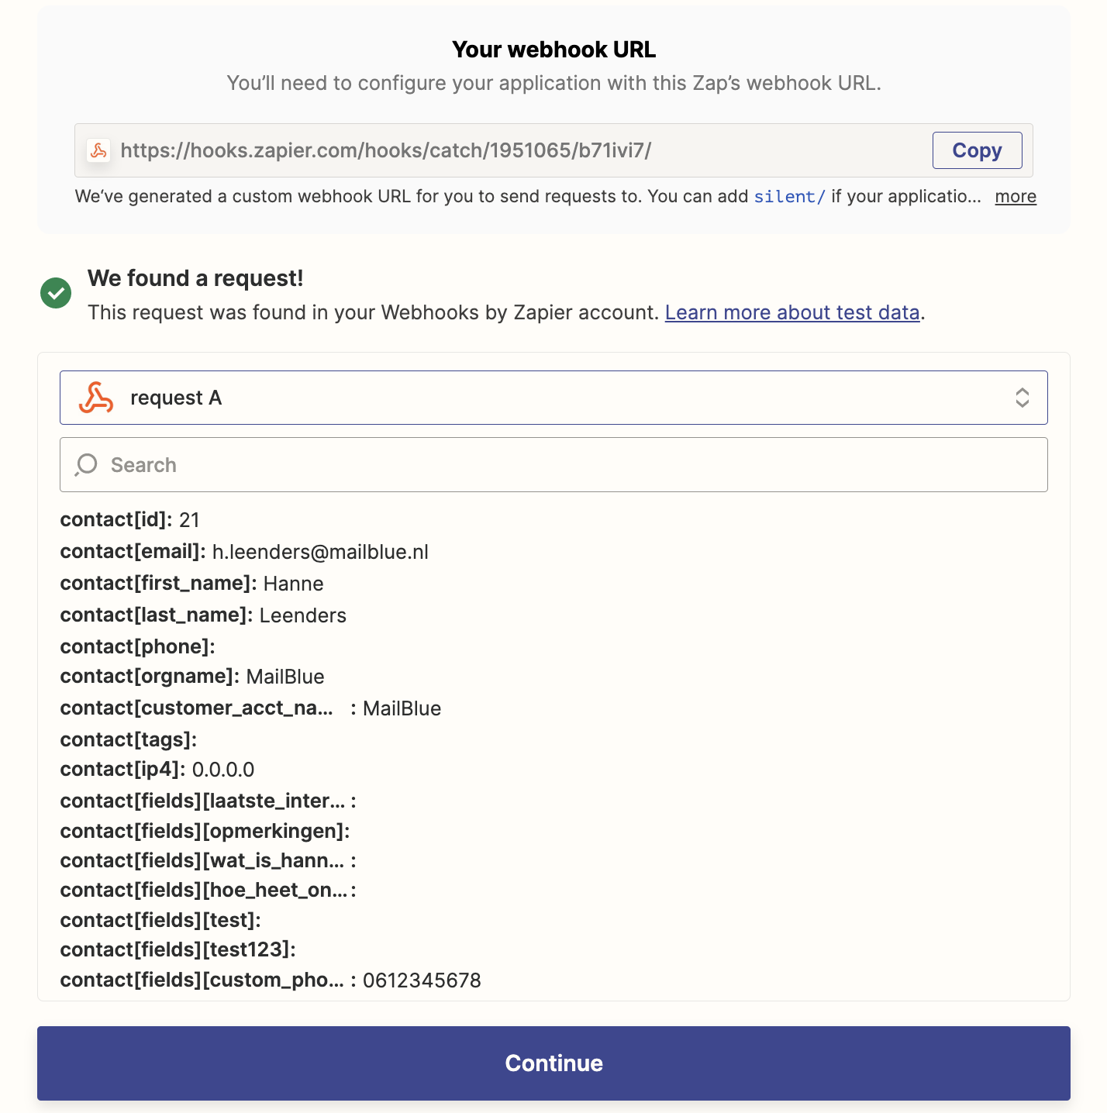Click the silent/ code snippet text
Viewport: 1107px width, 1113px height.
tap(790, 197)
